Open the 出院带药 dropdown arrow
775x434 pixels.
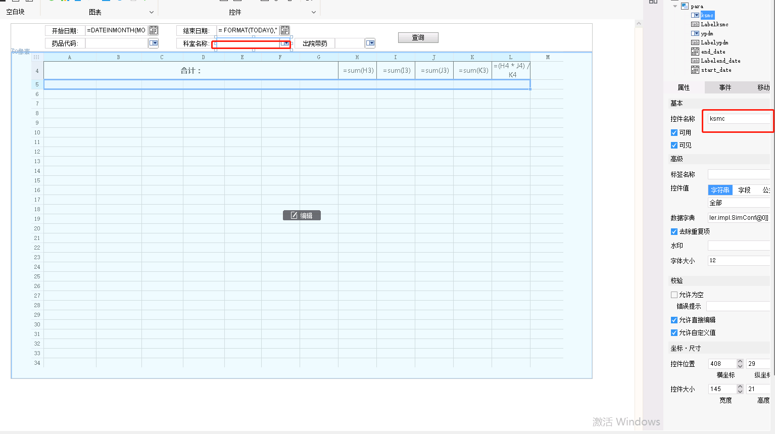(x=370, y=43)
